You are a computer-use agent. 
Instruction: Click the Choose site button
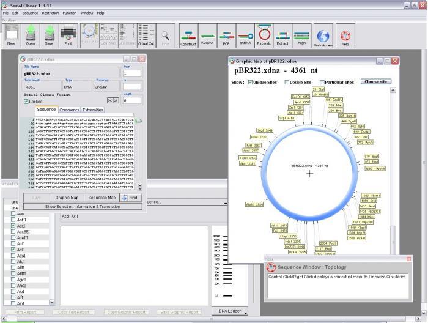[376, 81]
